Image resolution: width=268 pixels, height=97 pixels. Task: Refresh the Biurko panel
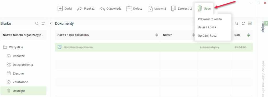pyautogui.click(x=43, y=23)
